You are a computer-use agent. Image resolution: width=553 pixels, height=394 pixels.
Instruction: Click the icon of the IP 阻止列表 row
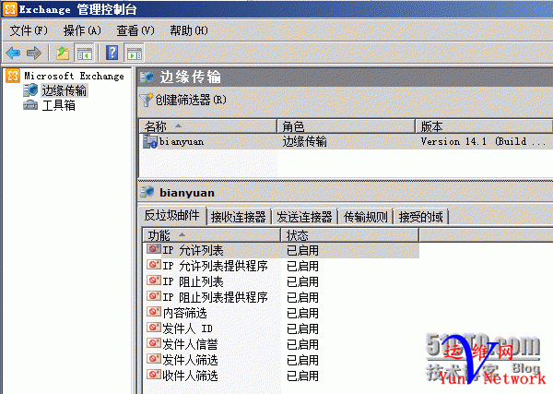click(x=154, y=281)
